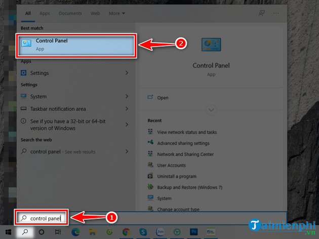
Task: Expand the 32-bit or 64-bit result arrow
Action: tap(127, 124)
